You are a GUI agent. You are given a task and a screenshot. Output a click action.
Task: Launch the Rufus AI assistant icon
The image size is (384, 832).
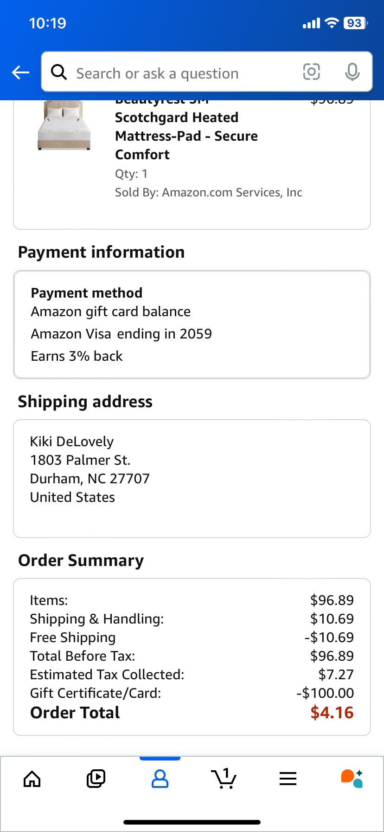[x=352, y=779]
